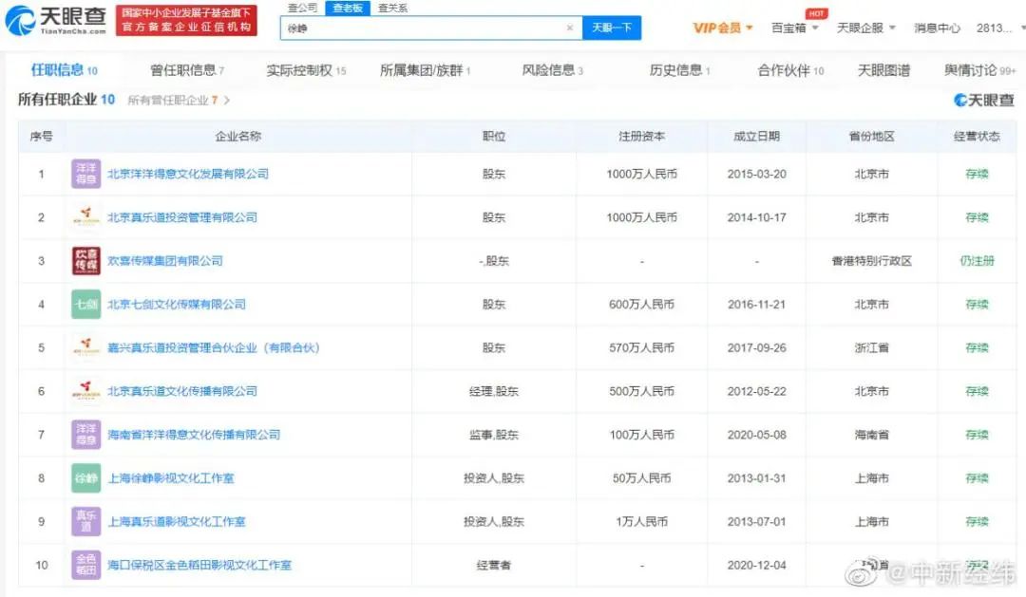Click the 省份地区 column header
The width and height of the screenshot is (1026, 597).
pos(871,136)
